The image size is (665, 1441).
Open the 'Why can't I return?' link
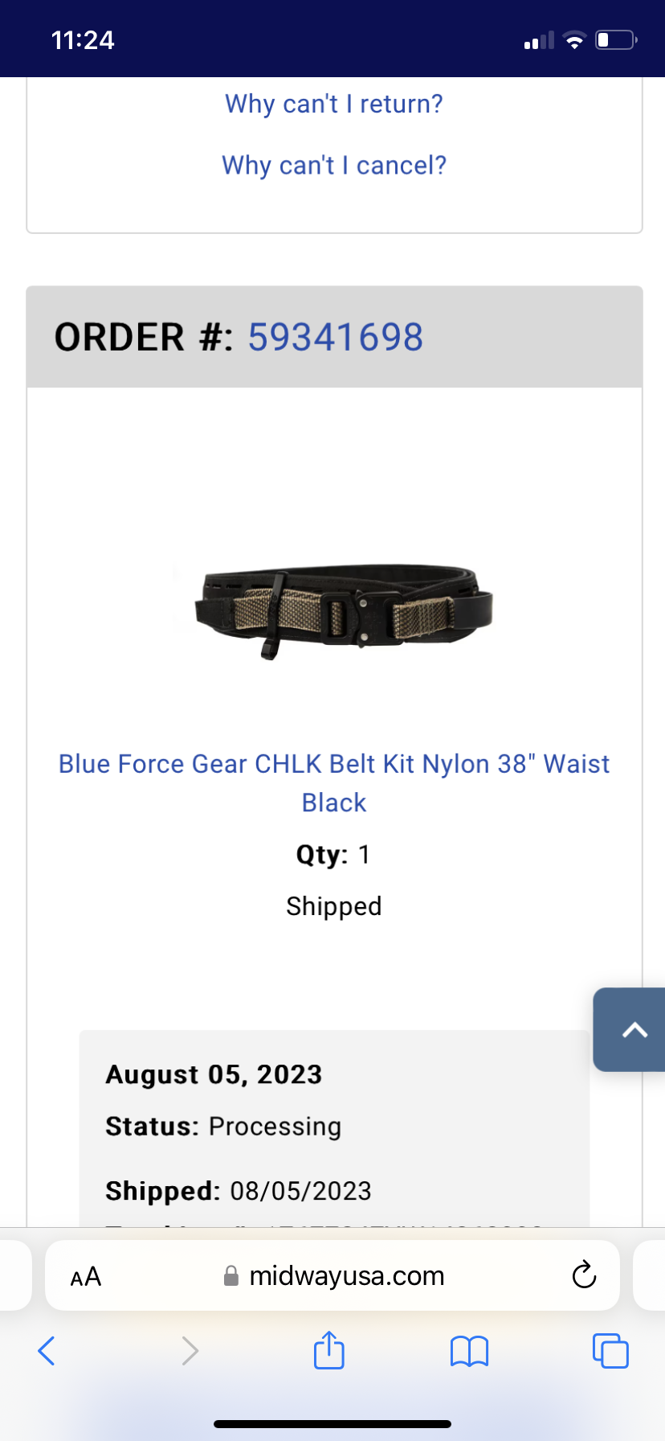tap(334, 104)
